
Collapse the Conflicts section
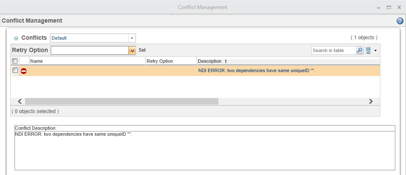(x=16, y=38)
